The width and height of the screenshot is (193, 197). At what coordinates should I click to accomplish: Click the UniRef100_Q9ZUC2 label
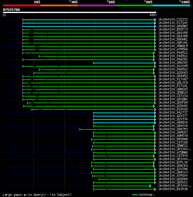click(x=173, y=182)
